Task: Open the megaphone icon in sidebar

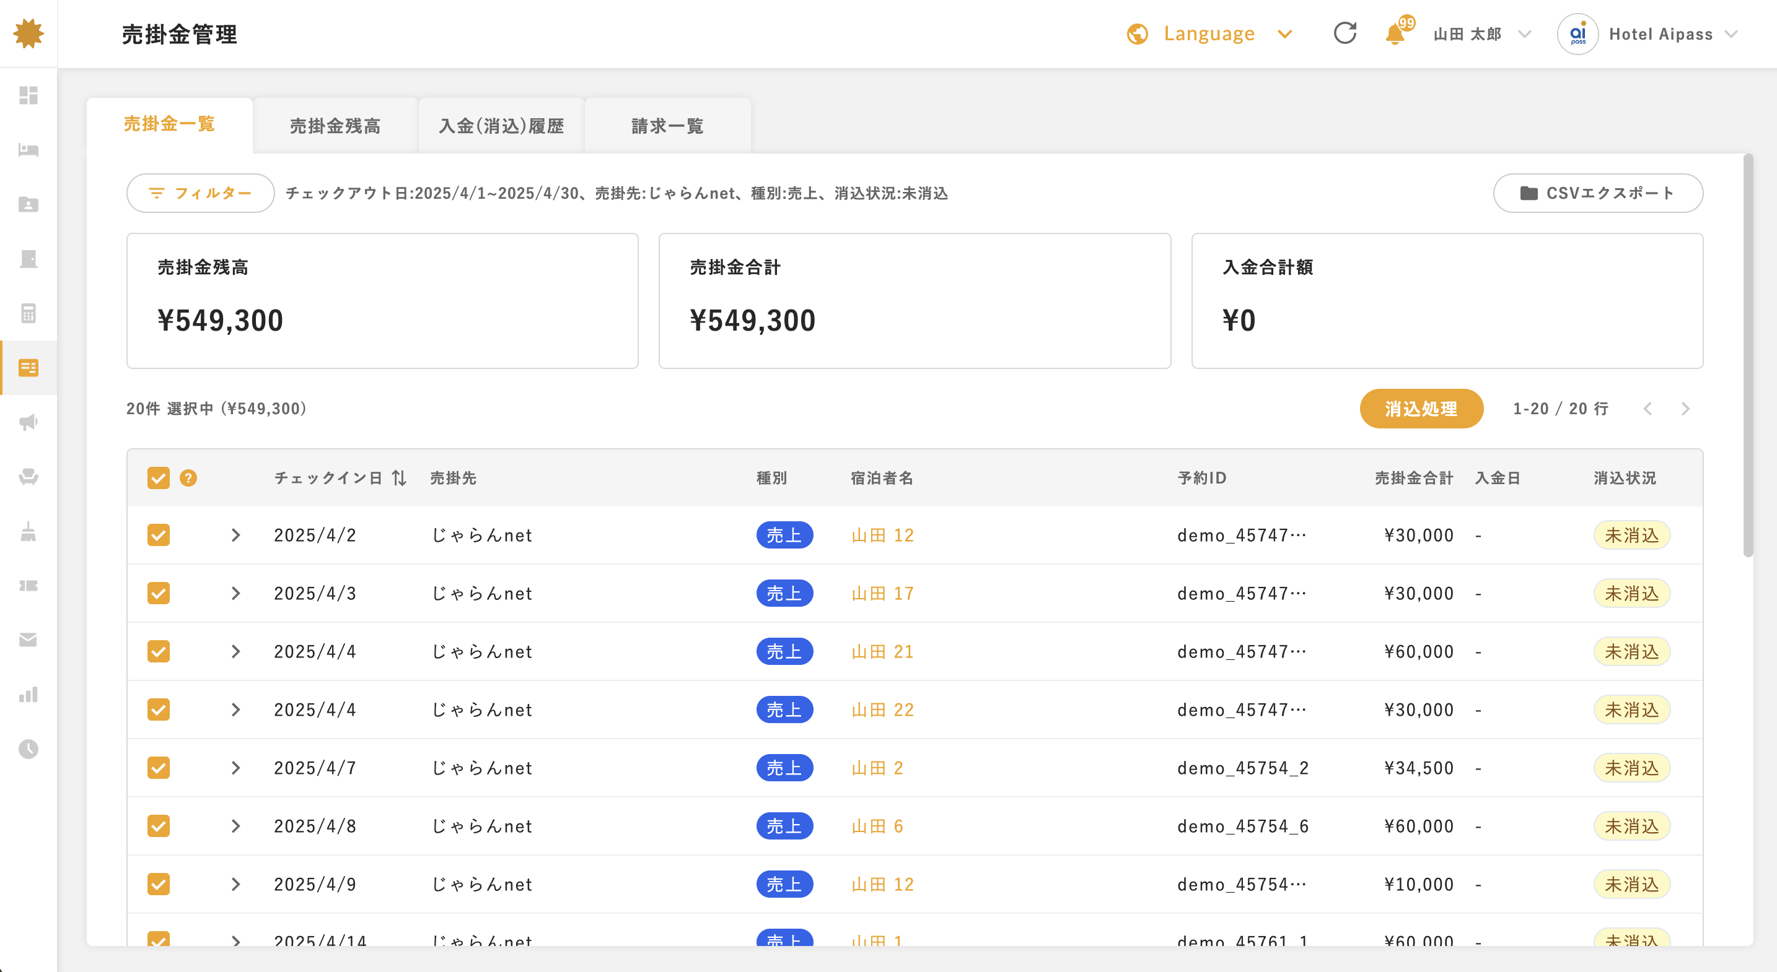Action: pos(29,422)
